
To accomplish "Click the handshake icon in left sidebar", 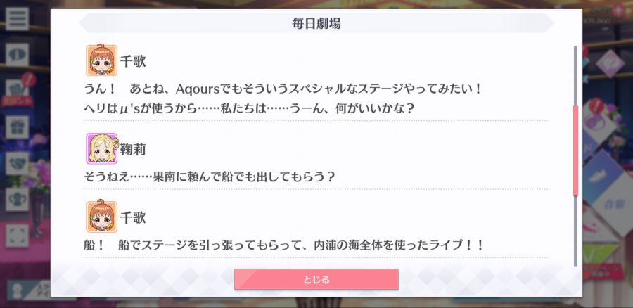I will 17,163.
